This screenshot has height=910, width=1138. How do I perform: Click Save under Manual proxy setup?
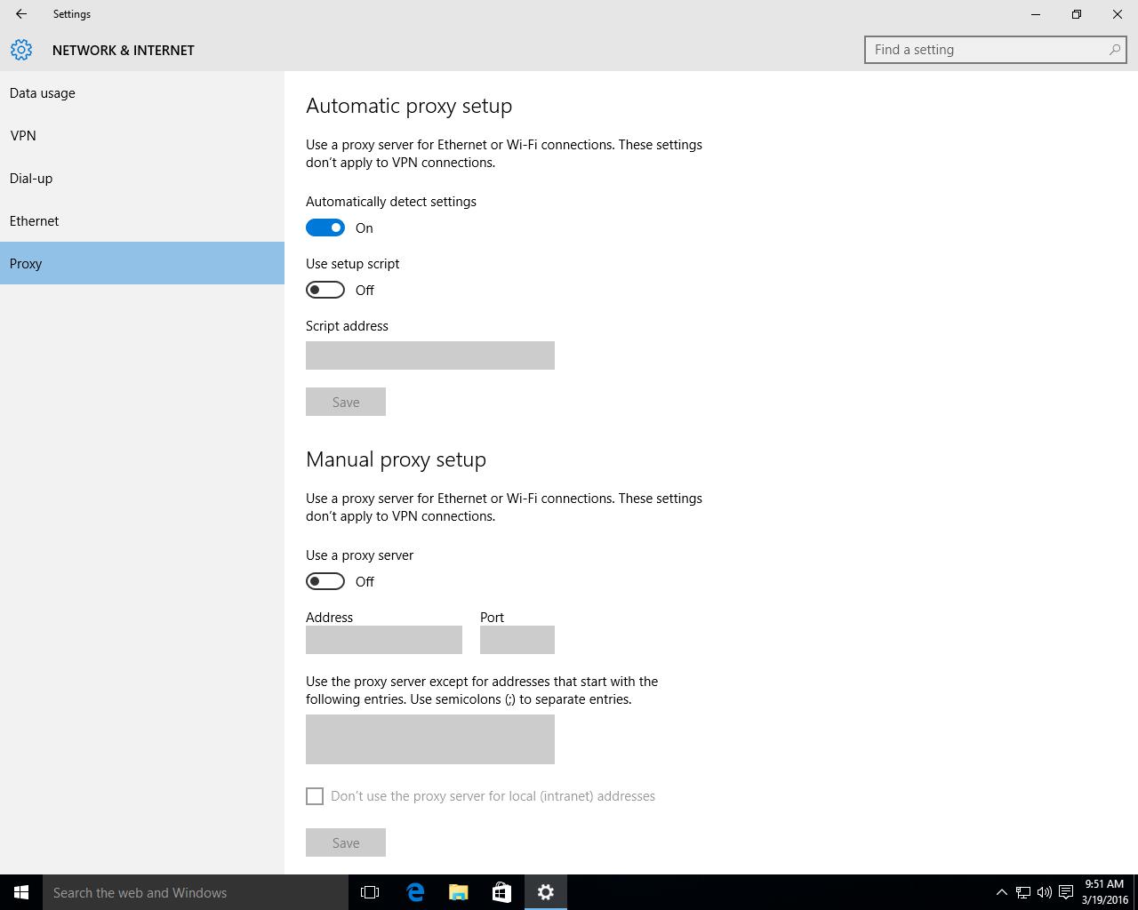point(346,842)
